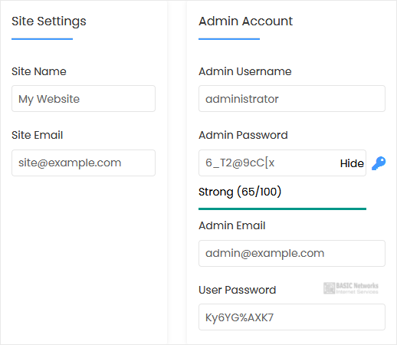Edit the Admin Email field
Image resolution: width=397 pixels, height=345 pixels.
pos(292,253)
